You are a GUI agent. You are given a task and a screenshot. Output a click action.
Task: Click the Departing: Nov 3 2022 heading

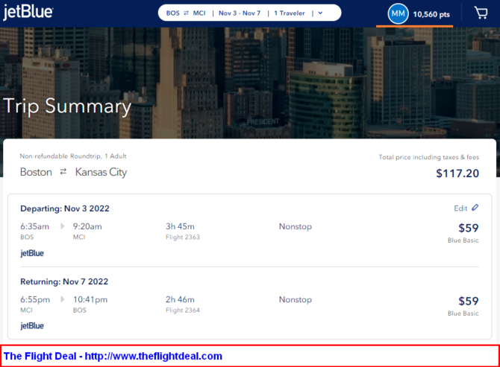point(65,208)
